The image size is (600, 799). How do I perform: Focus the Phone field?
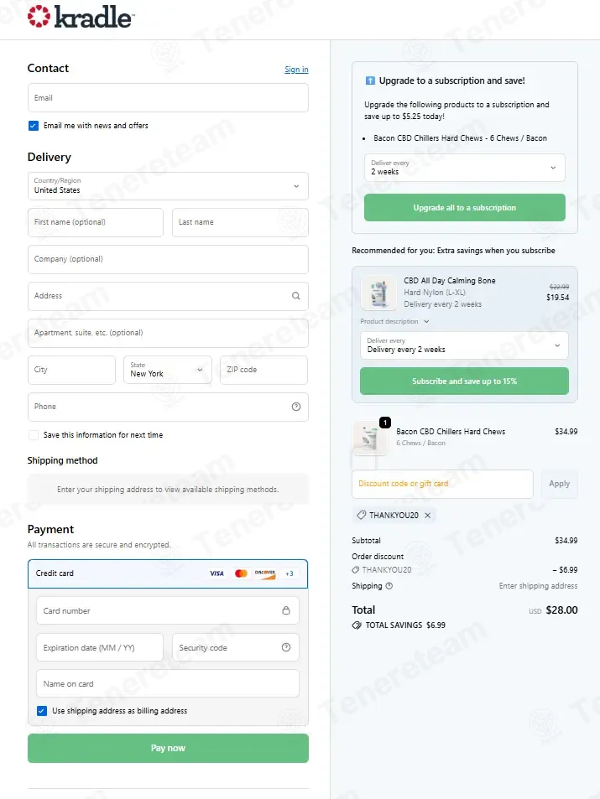click(x=168, y=407)
